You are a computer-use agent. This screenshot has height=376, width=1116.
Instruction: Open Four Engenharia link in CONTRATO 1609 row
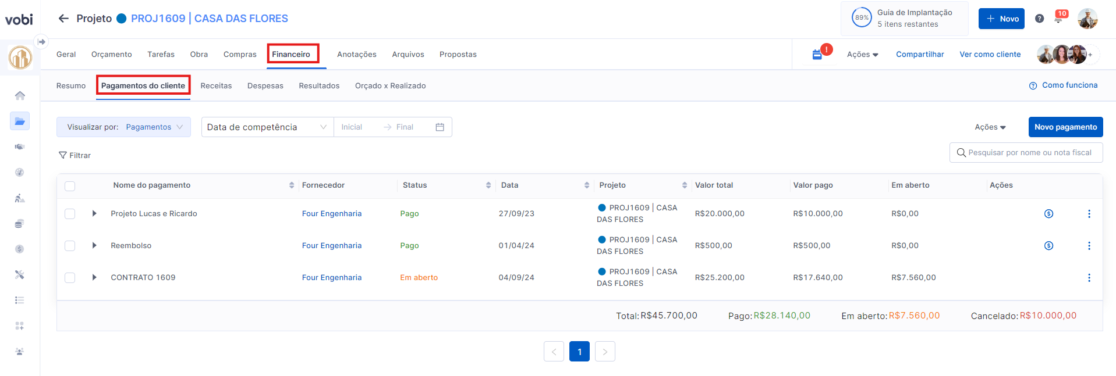pos(332,278)
